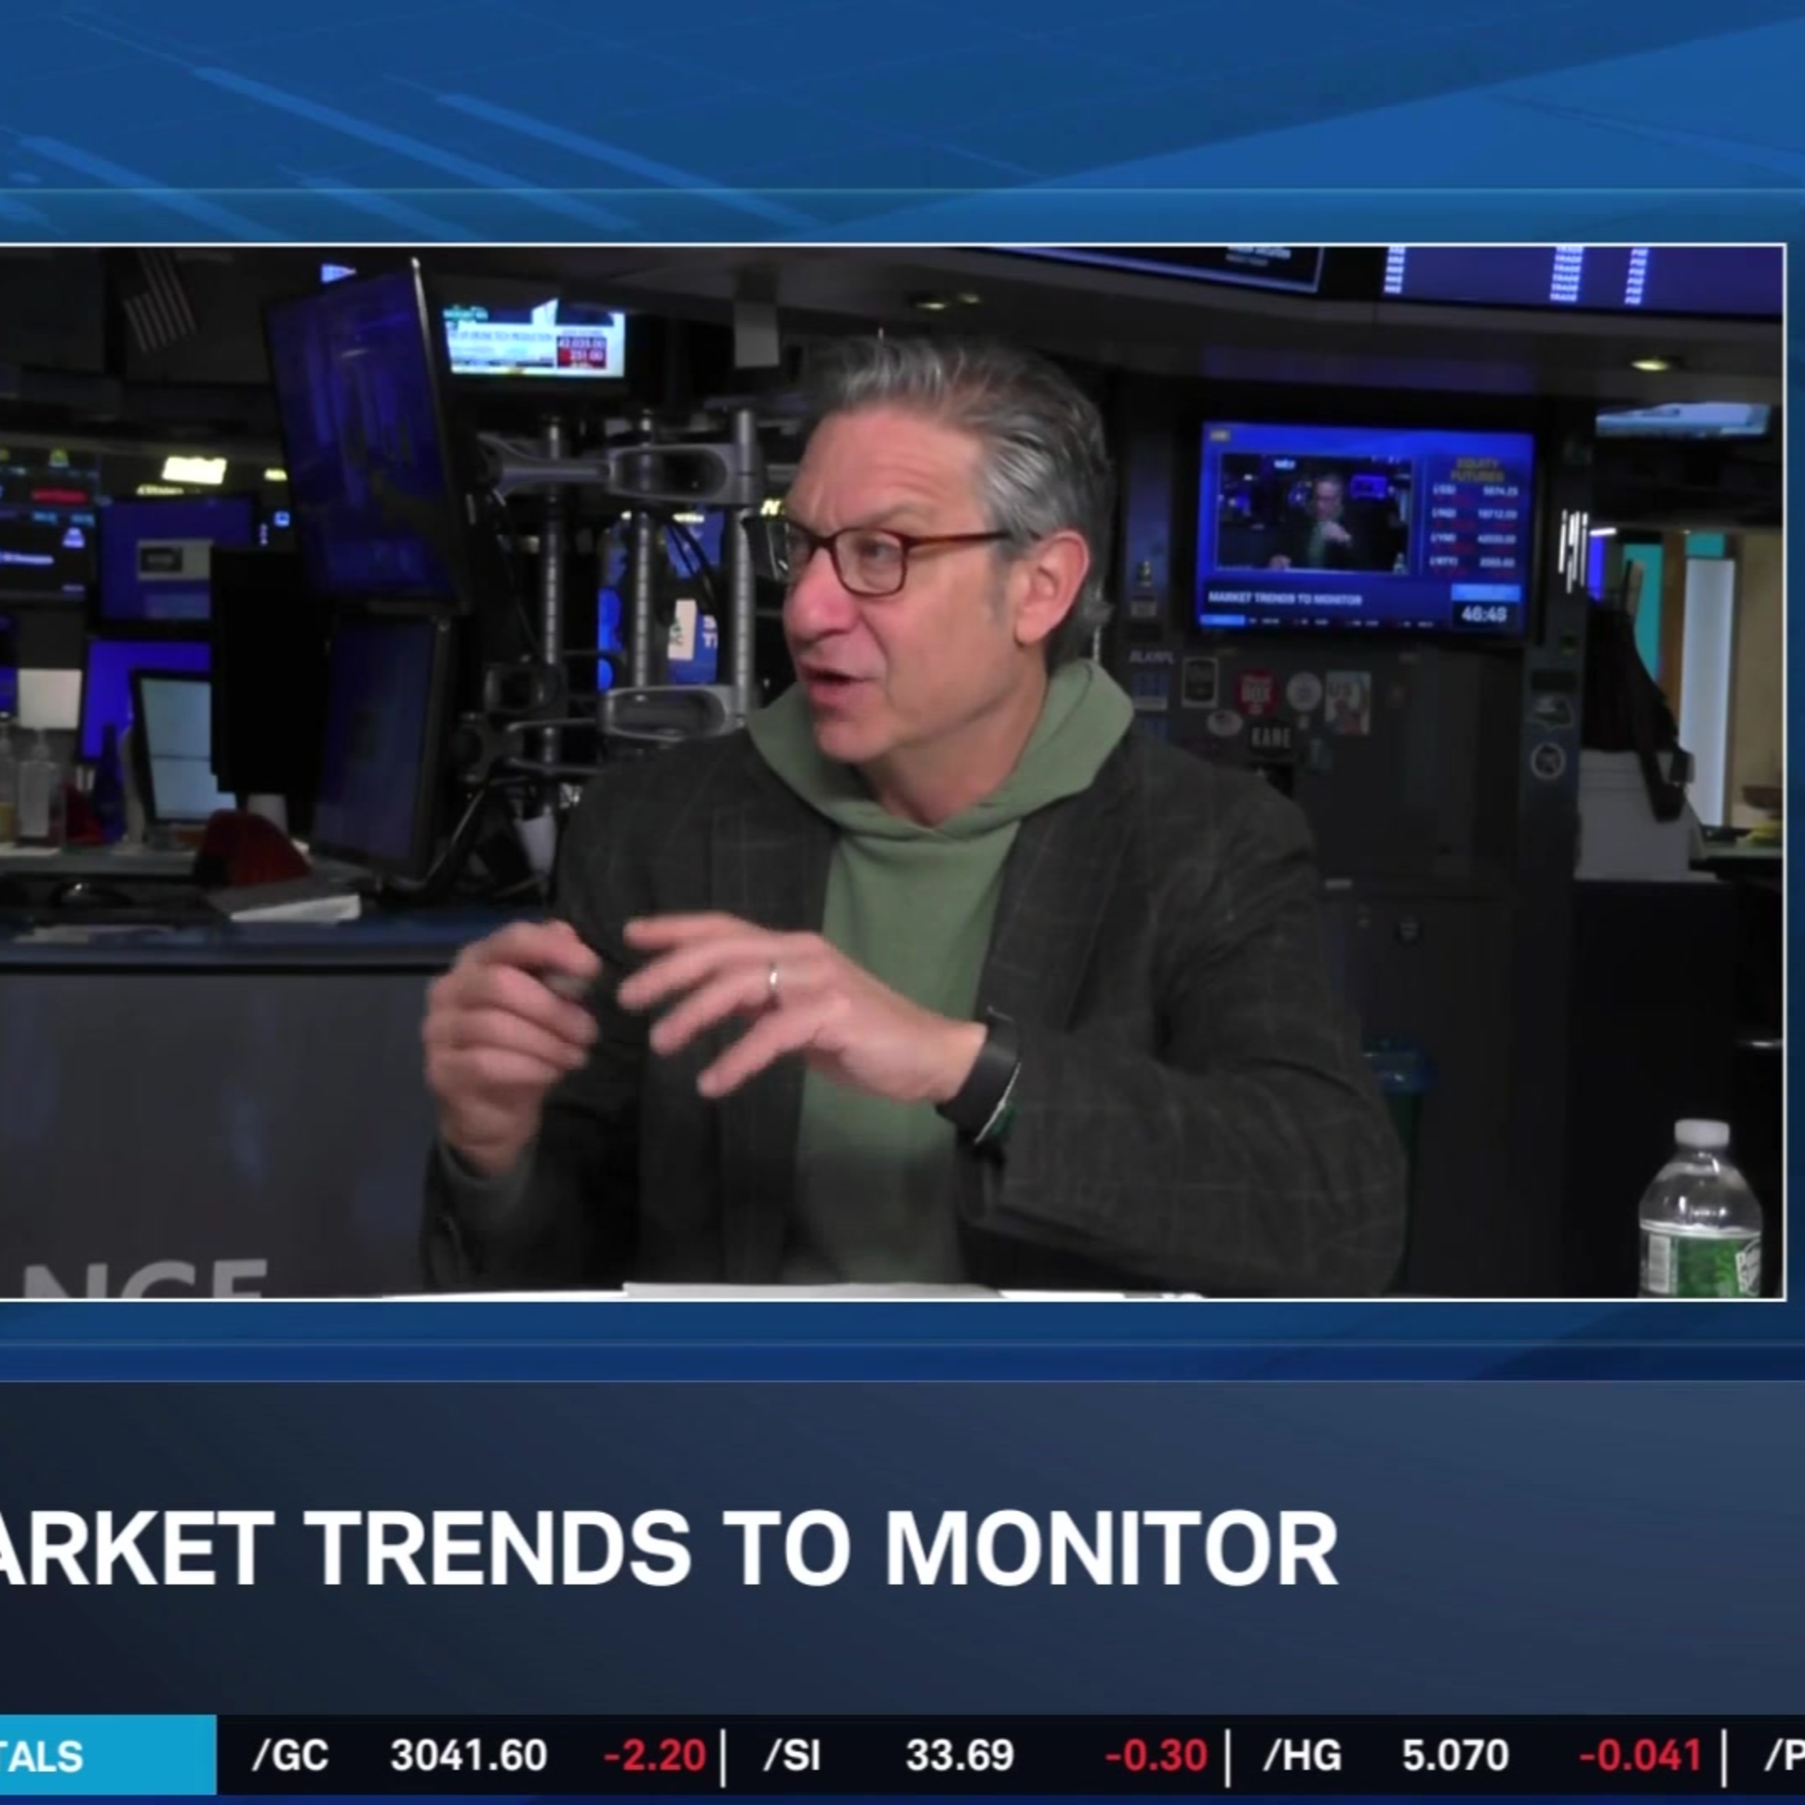Image resolution: width=1805 pixels, height=1805 pixels.
Task: Select the /SI silver futures symbol
Action: pyautogui.click(x=792, y=1756)
